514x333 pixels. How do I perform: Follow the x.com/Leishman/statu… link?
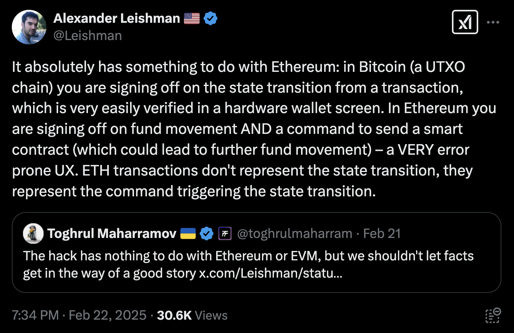271,273
